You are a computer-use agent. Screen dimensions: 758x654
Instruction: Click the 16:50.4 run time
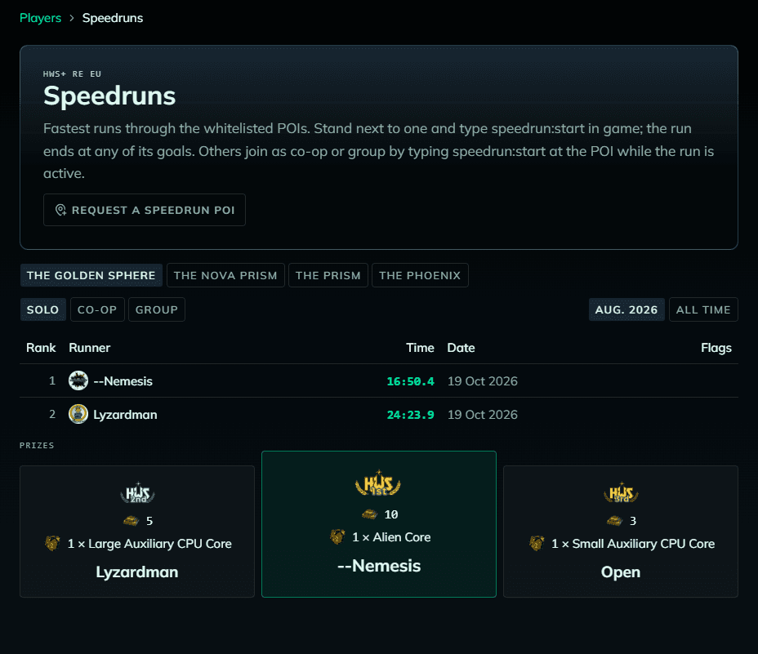410,381
